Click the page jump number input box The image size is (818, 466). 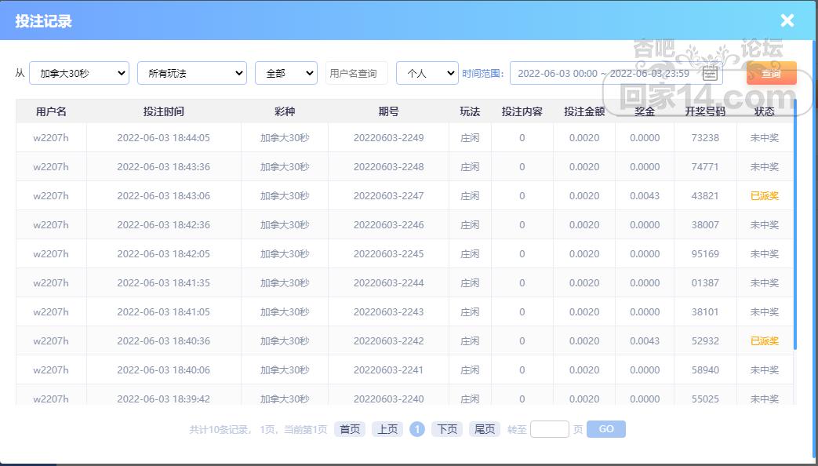(x=549, y=429)
